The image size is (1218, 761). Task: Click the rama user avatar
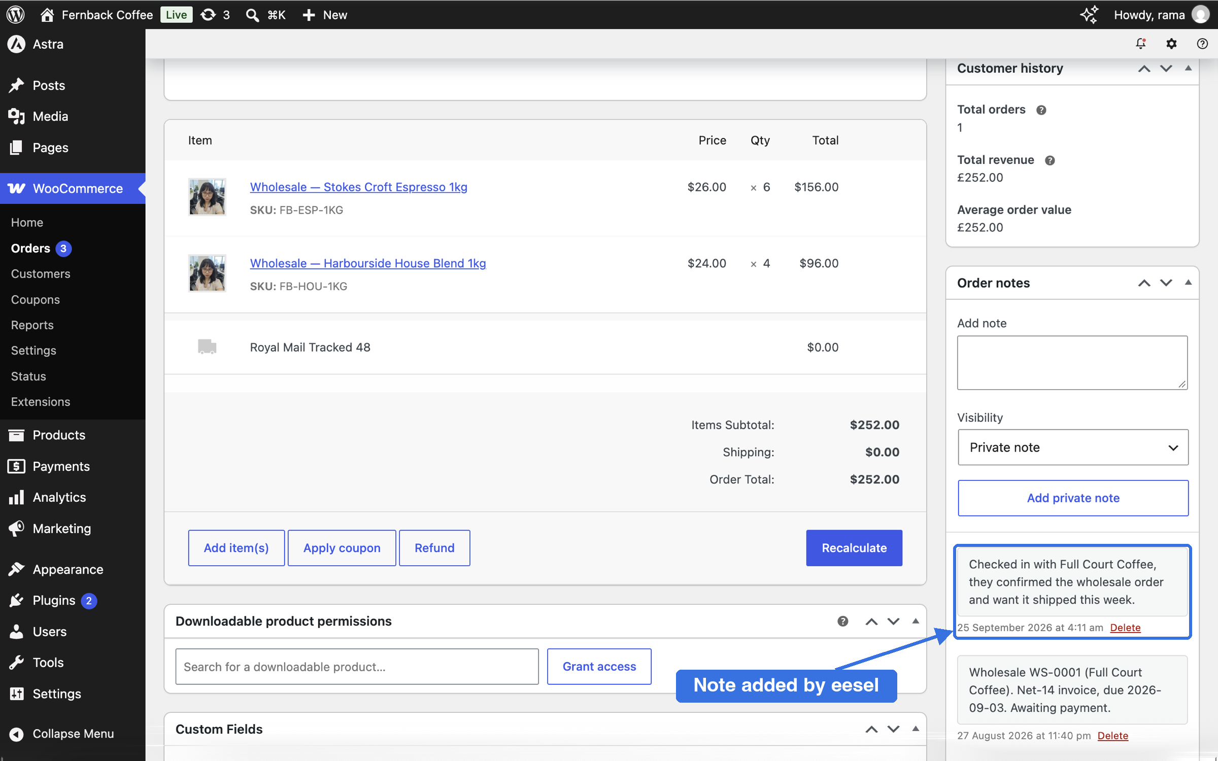pyautogui.click(x=1201, y=15)
